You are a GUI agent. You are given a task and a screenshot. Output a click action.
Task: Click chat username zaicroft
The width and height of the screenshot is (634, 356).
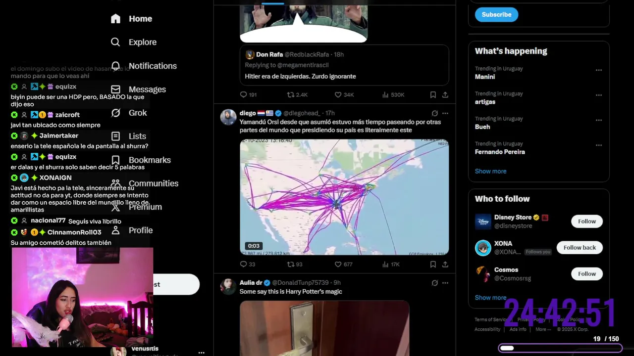tap(67, 115)
